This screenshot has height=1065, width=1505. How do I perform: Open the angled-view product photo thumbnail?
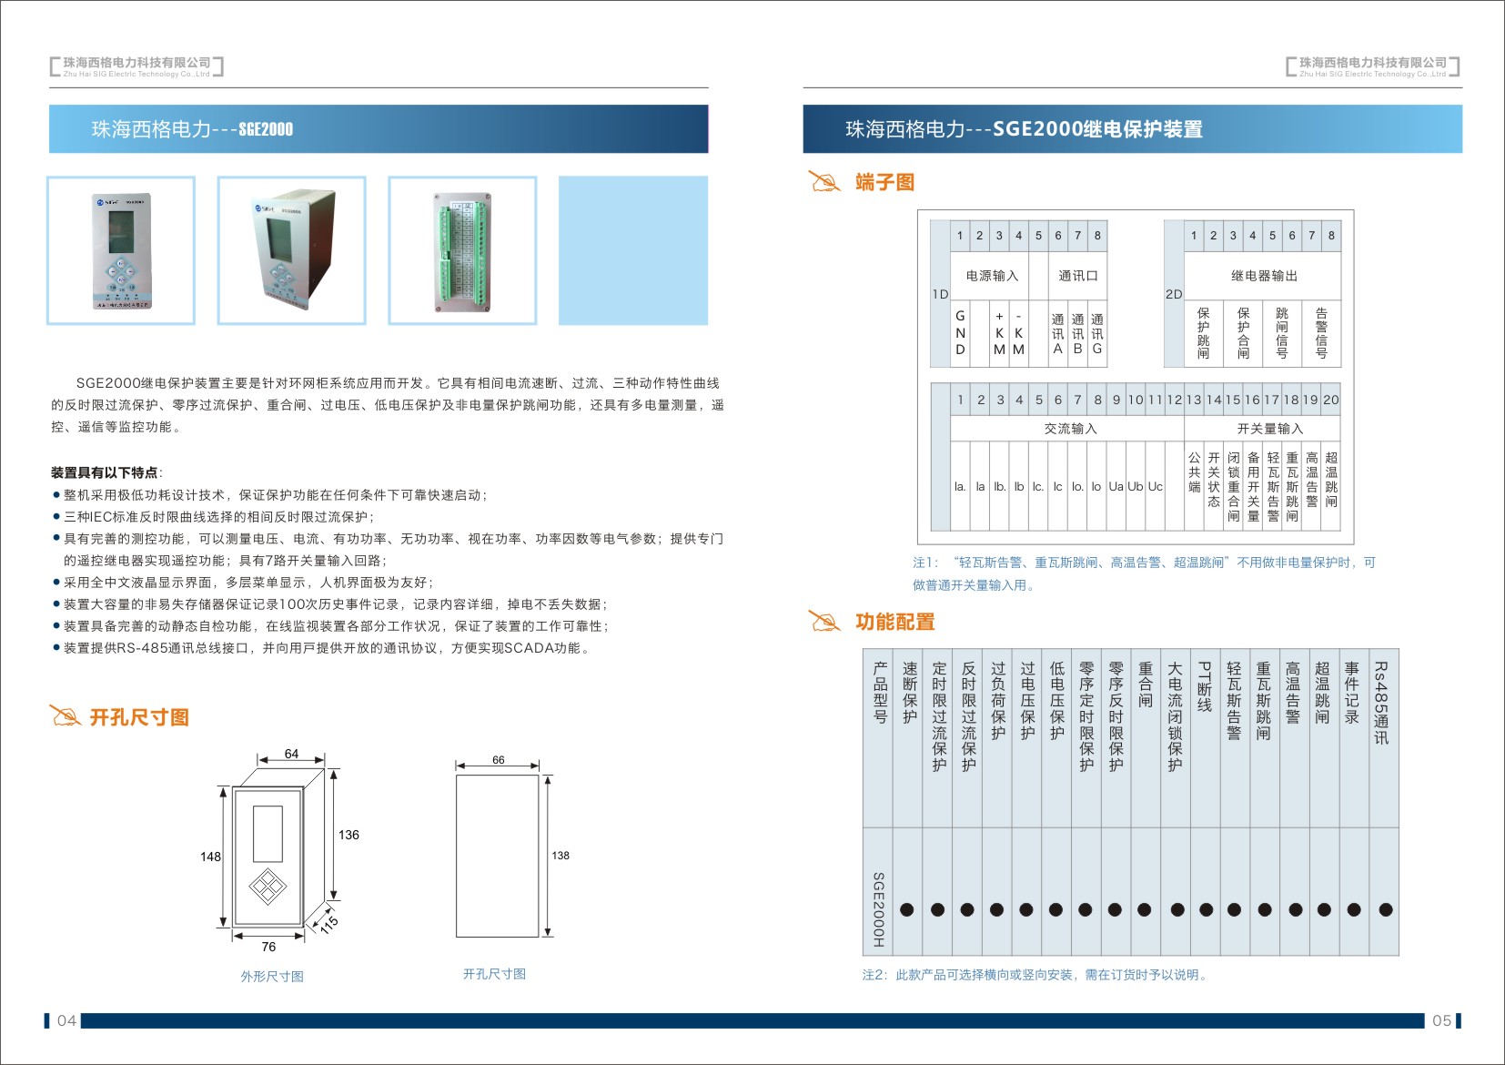[291, 250]
